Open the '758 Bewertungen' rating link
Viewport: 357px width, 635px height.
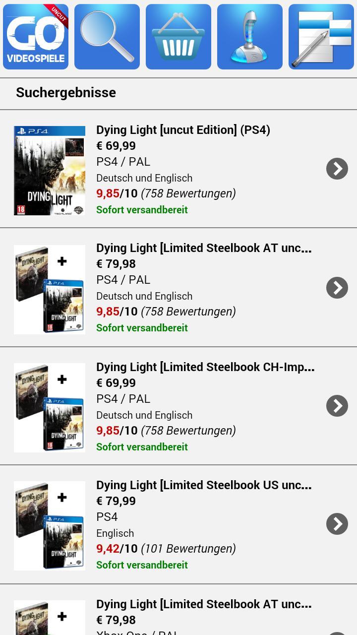click(189, 193)
